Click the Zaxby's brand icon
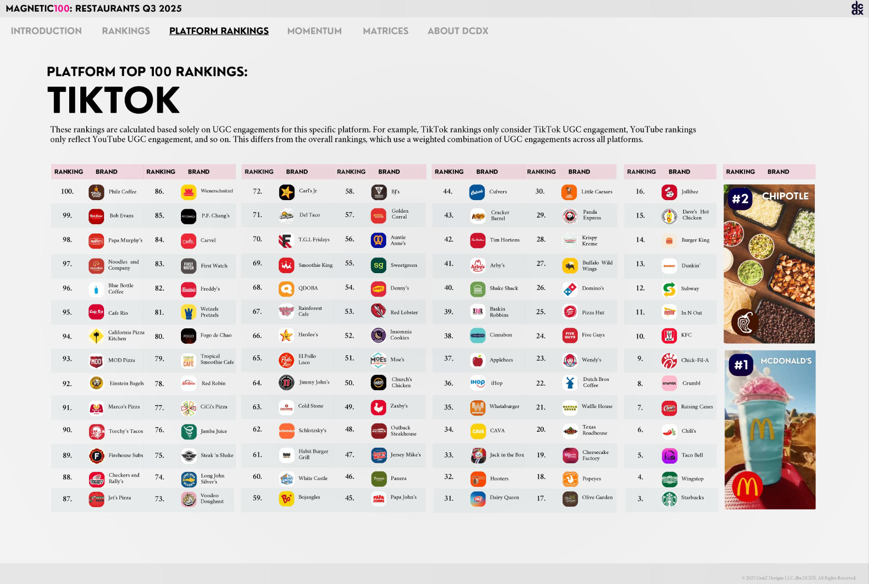Viewport: 869px width, 584px height. (378, 407)
